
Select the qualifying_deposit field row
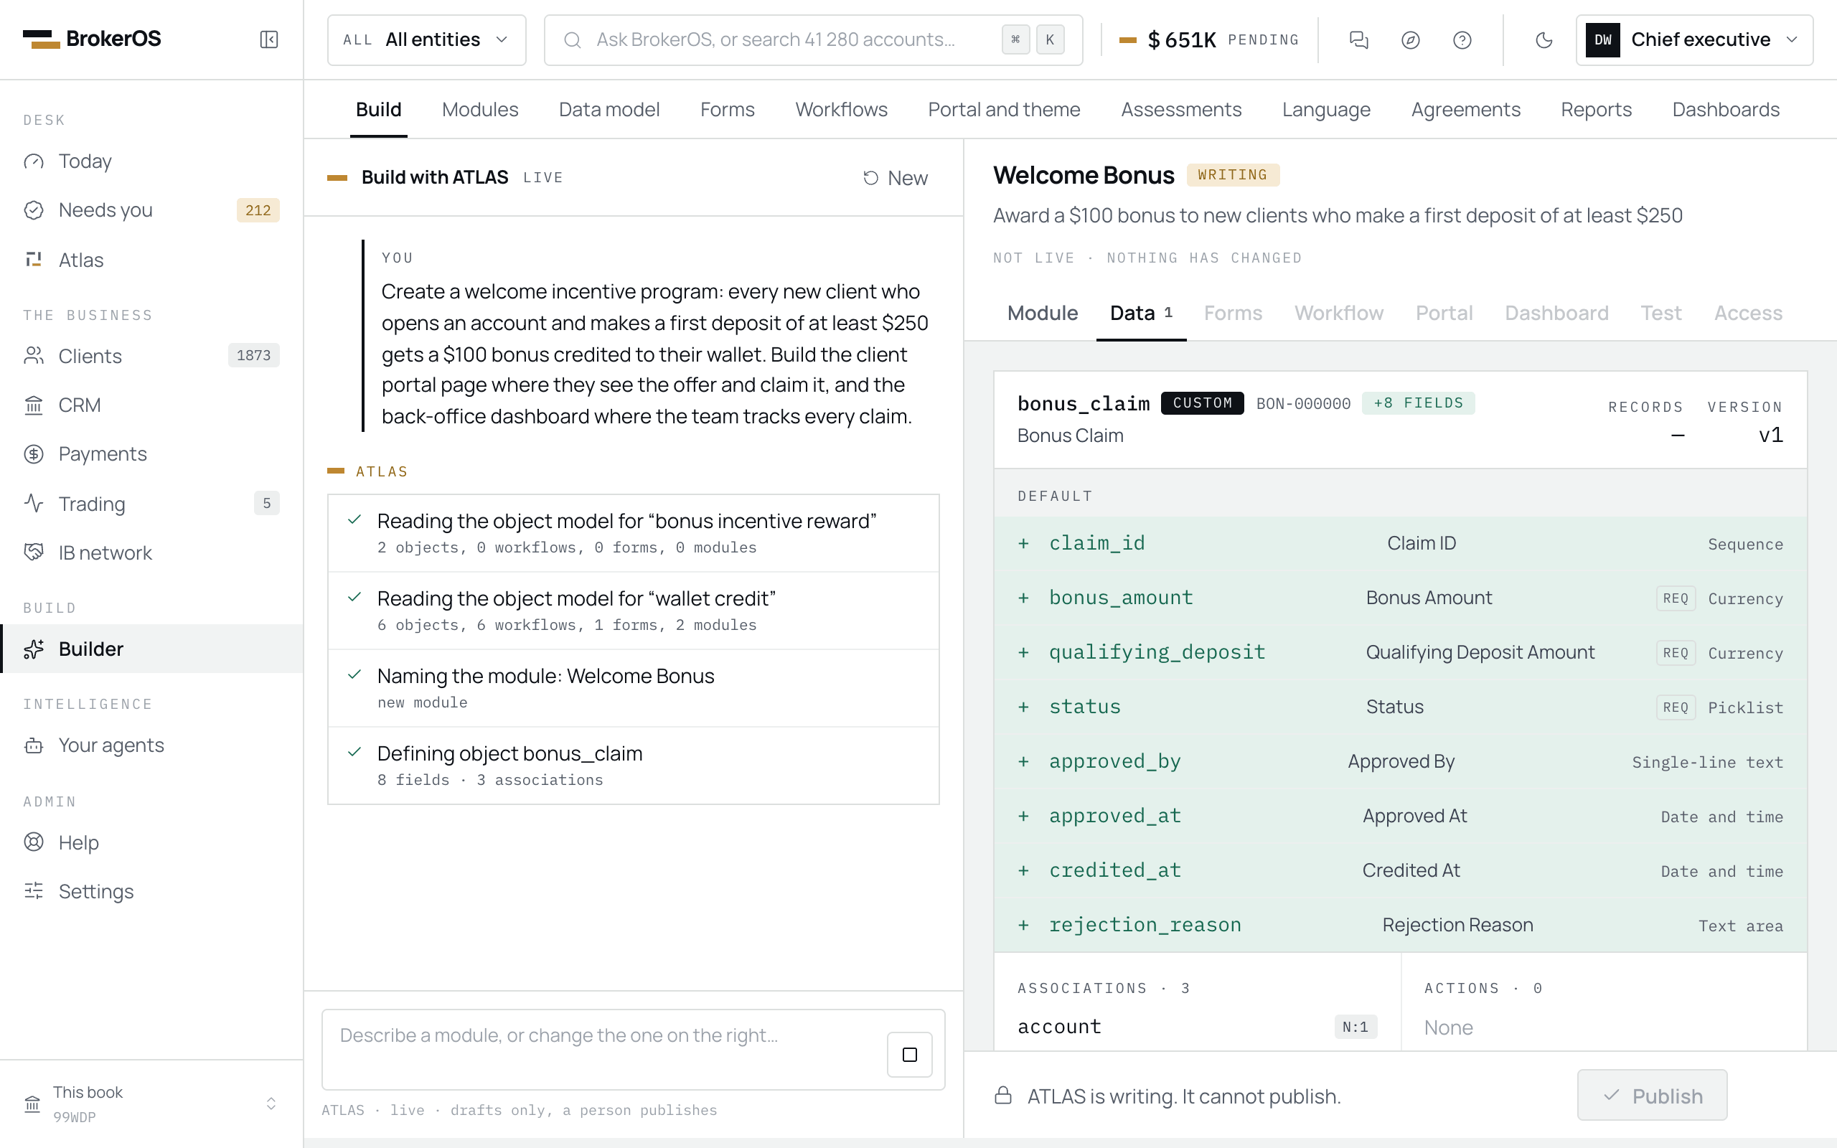tap(1400, 652)
